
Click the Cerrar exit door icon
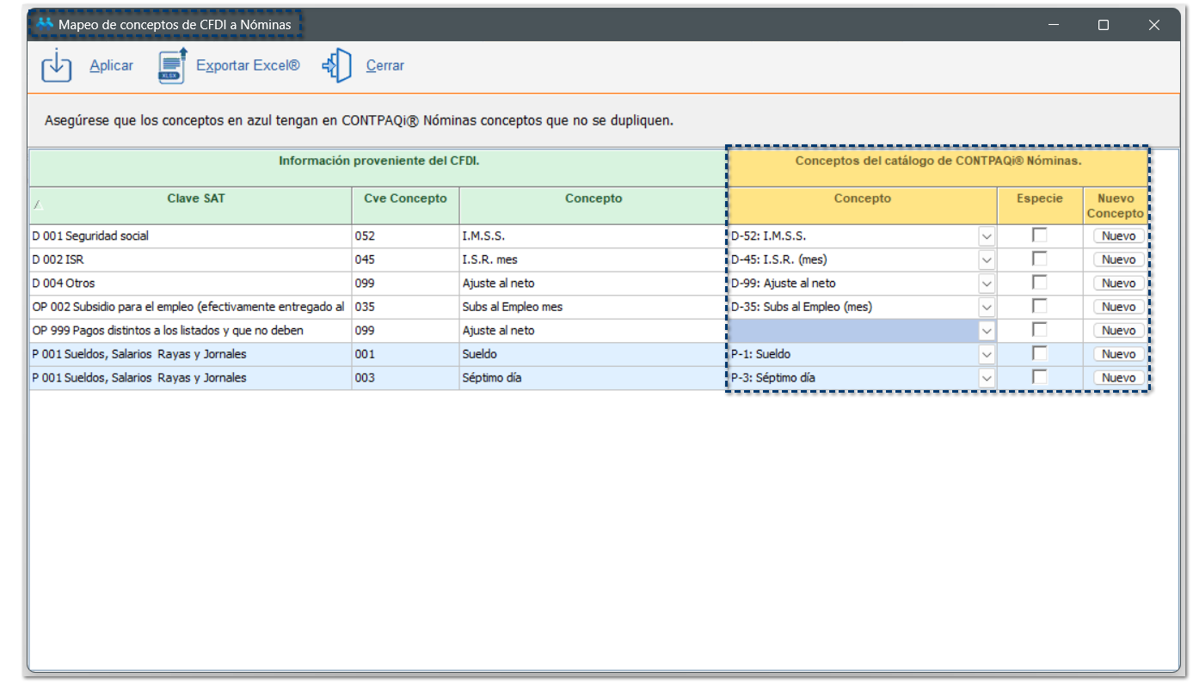337,66
